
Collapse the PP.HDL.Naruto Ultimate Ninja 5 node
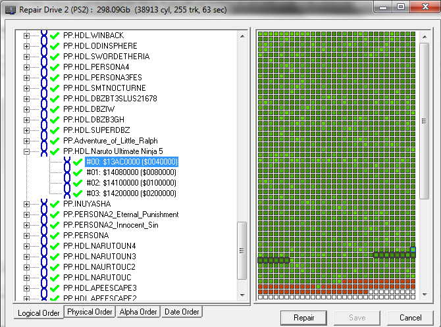[26, 151]
